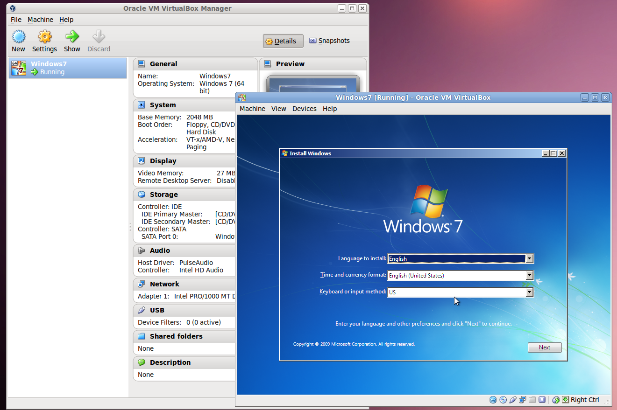Open the File menu in VirtualBox Manager
Image resolution: width=617 pixels, height=410 pixels.
[16, 20]
